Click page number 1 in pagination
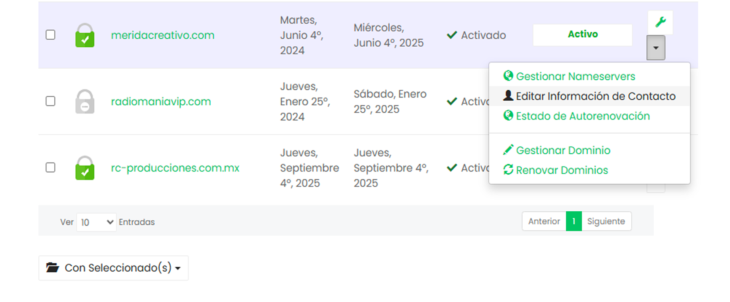The width and height of the screenshot is (730, 302). (x=574, y=221)
